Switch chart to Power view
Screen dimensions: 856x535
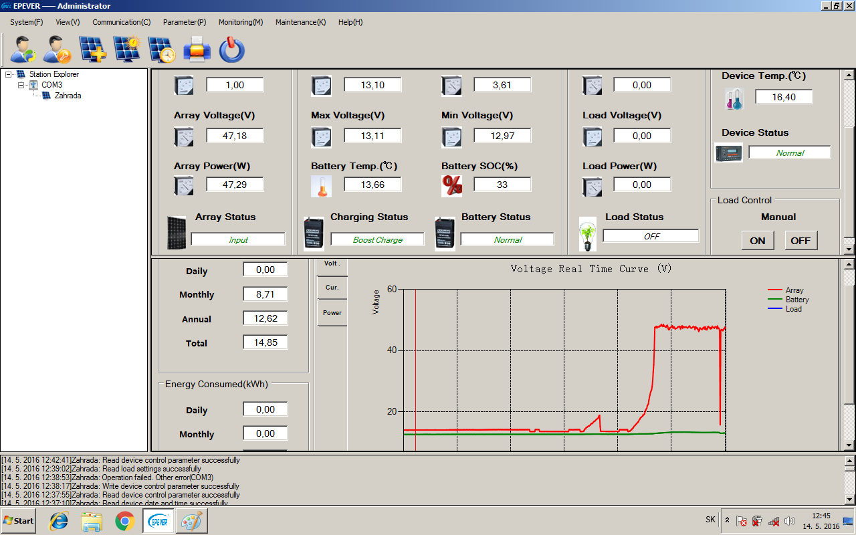pyautogui.click(x=332, y=313)
